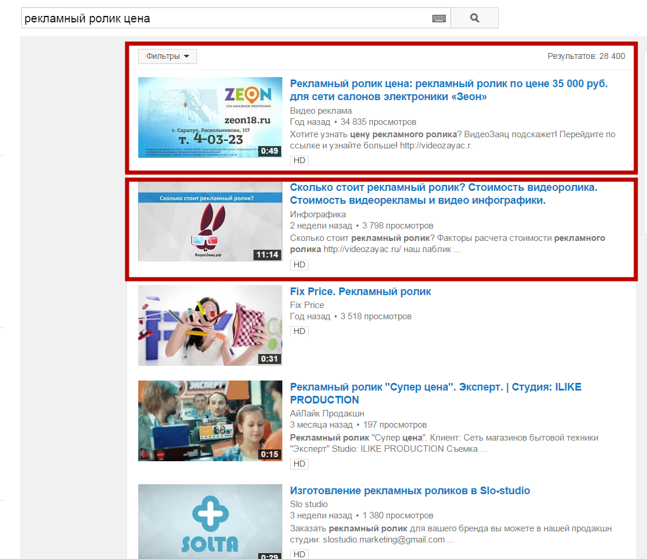Click the '2 недели назад • 3 798 просмотров' text

click(x=362, y=226)
